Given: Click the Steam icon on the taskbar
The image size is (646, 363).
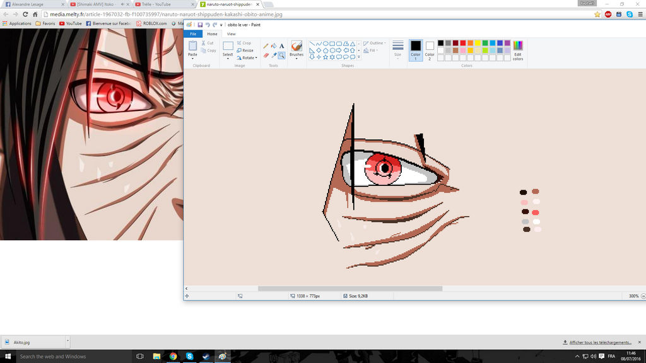Looking at the screenshot, I should (x=206, y=357).
